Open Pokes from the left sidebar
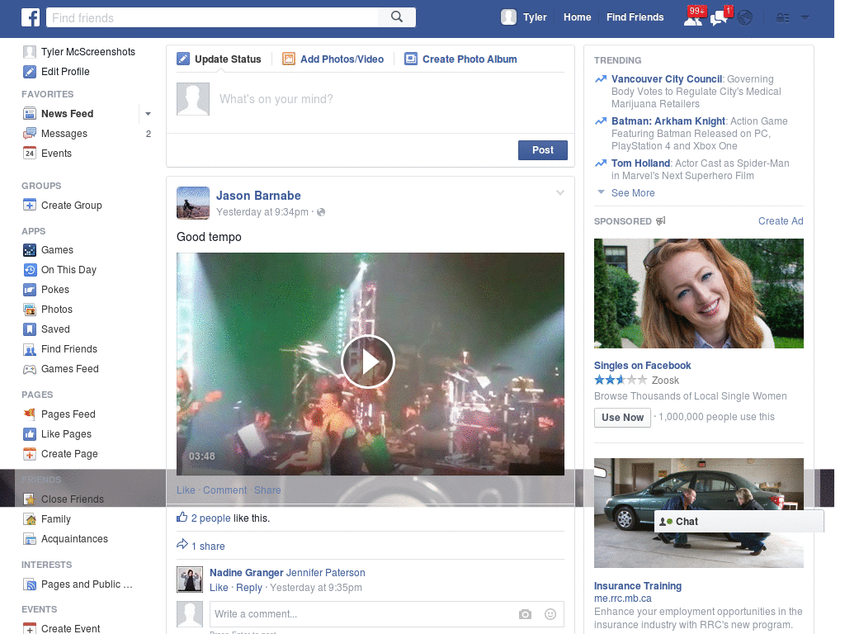 point(55,290)
